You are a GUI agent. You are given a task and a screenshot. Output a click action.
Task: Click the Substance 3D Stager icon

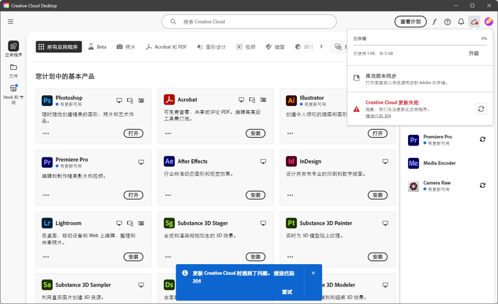tap(169, 223)
